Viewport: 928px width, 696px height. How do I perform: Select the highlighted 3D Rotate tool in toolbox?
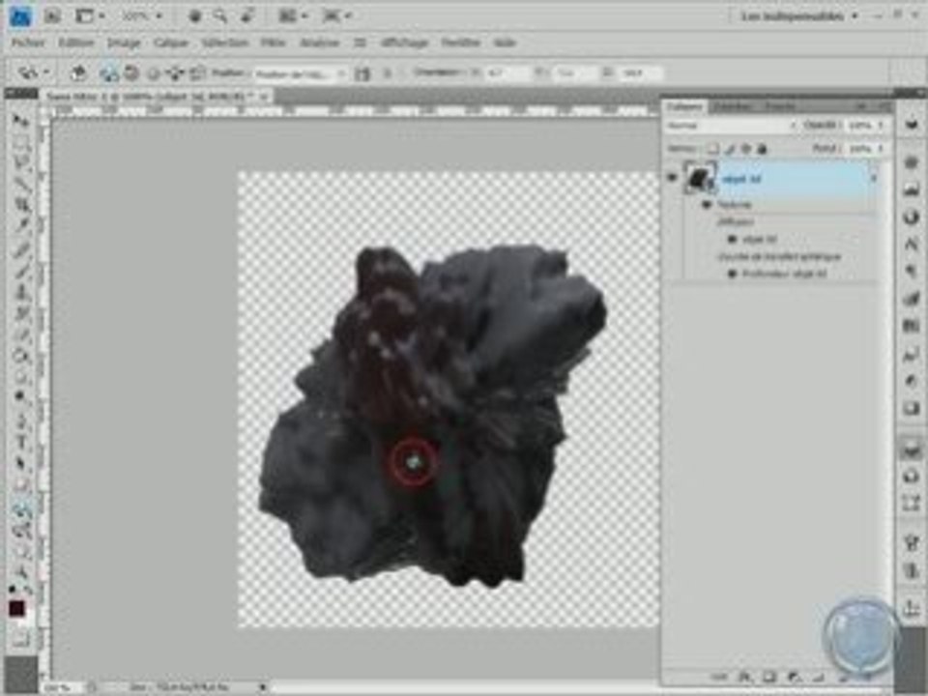point(21,509)
